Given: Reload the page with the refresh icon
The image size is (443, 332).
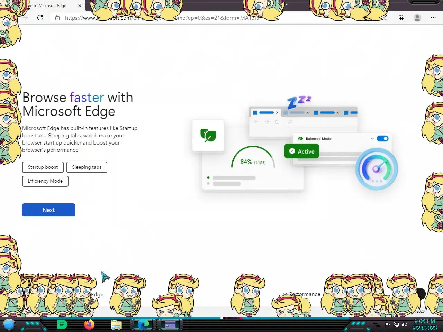Looking at the screenshot, I should tap(40, 18).
